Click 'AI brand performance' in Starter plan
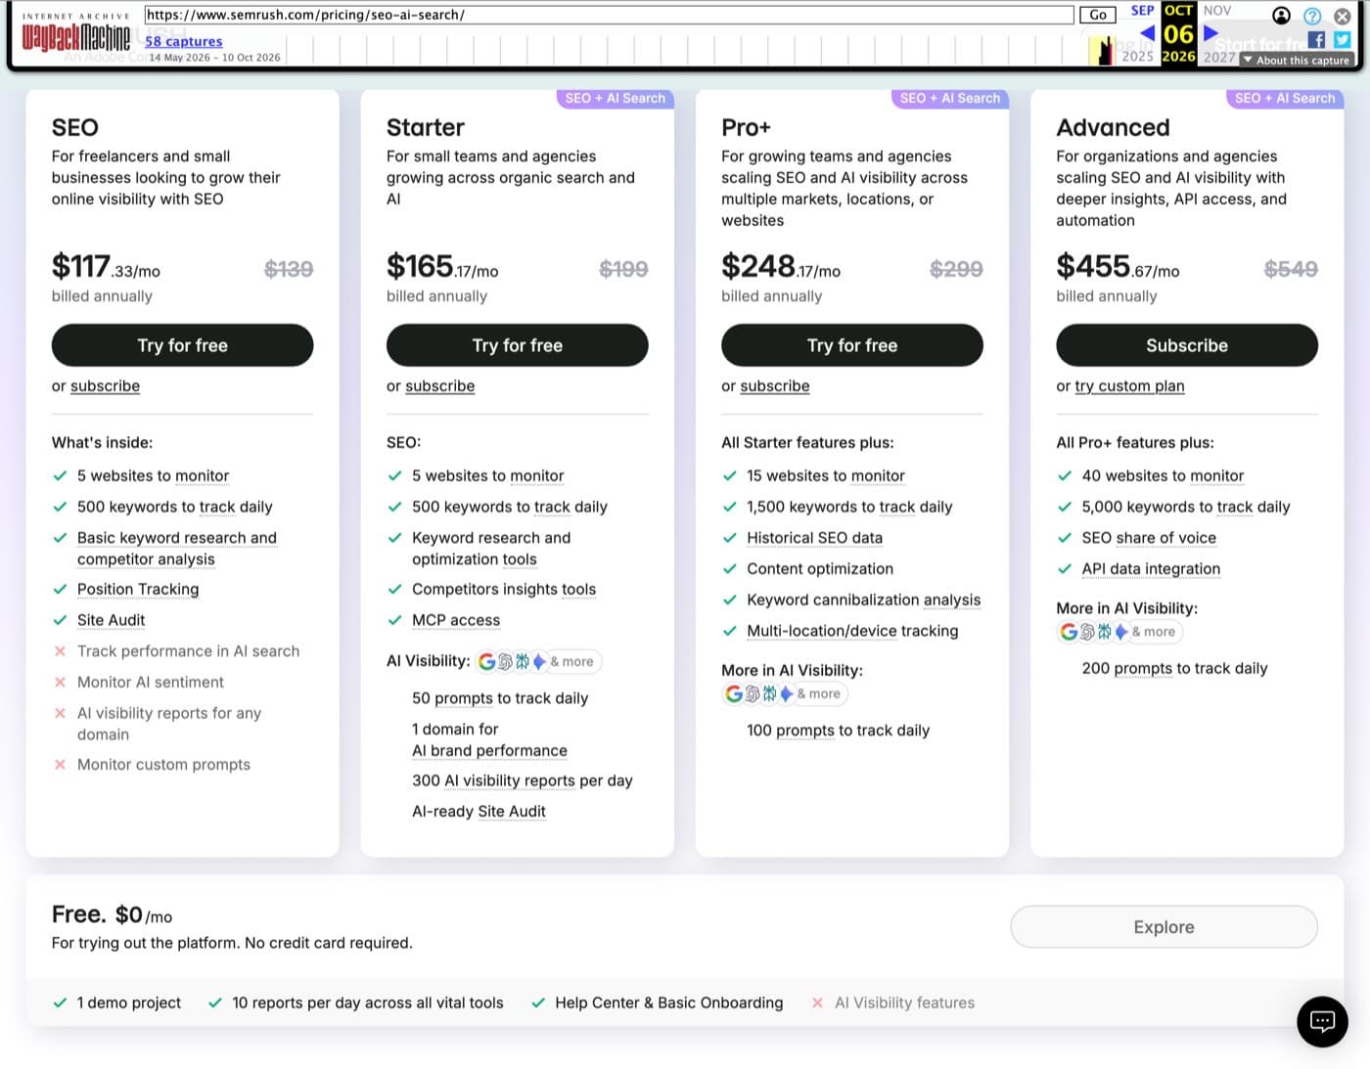 489,751
